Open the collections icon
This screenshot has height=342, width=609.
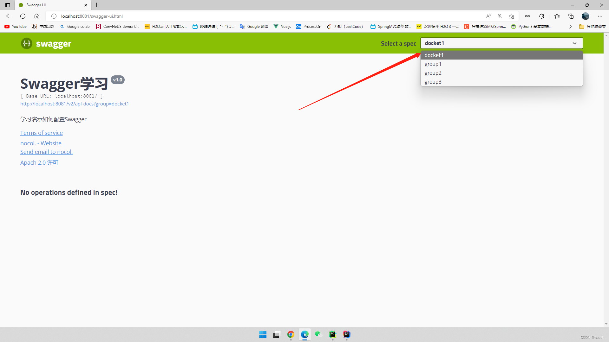tap(571, 16)
